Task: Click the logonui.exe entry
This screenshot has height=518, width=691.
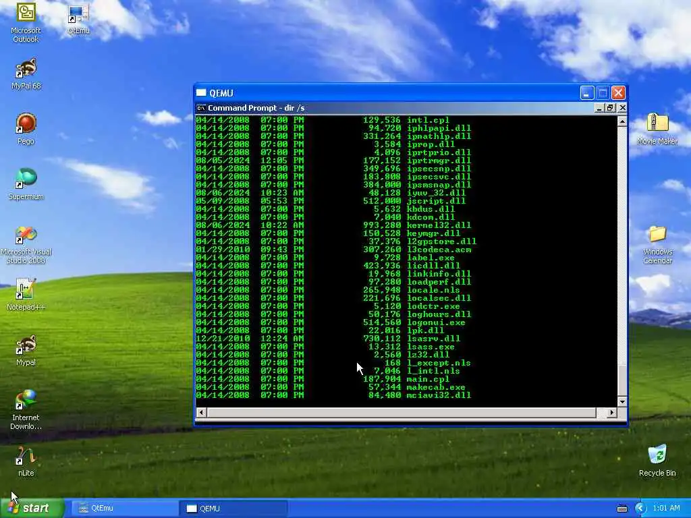Action: [436, 322]
